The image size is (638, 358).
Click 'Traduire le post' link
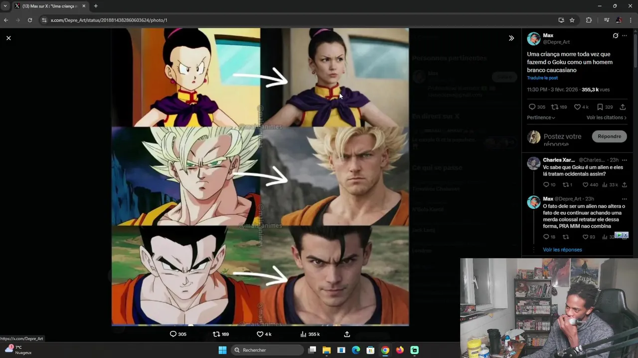pos(542,78)
